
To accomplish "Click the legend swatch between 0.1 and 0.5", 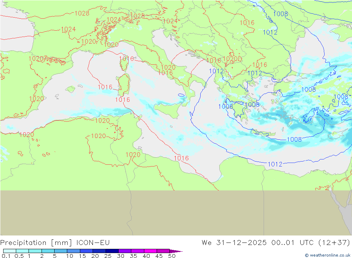I will (x=10, y=251).
